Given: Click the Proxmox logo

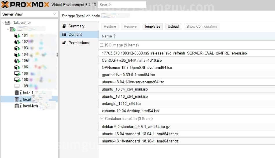Looking at the screenshot, I should [25, 5].
